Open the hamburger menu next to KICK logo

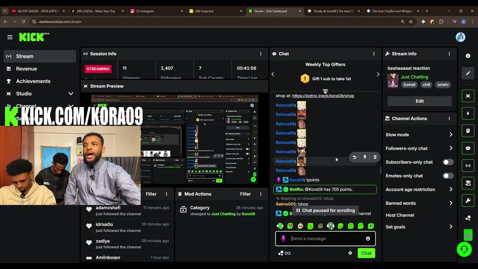[x=10, y=37]
